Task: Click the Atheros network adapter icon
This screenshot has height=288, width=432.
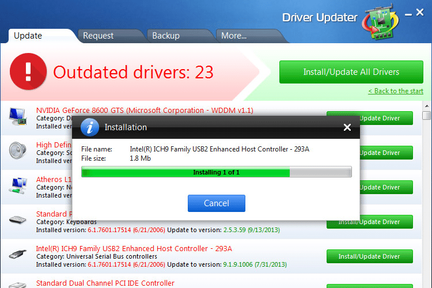Action: pyautogui.click(x=18, y=185)
